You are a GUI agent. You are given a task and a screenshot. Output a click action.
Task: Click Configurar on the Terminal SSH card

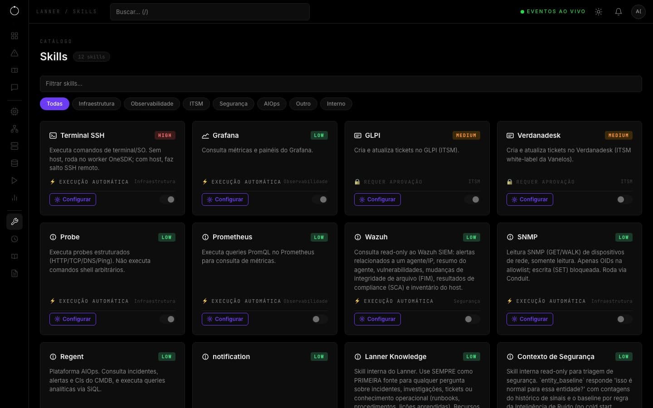[x=73, y=199]
